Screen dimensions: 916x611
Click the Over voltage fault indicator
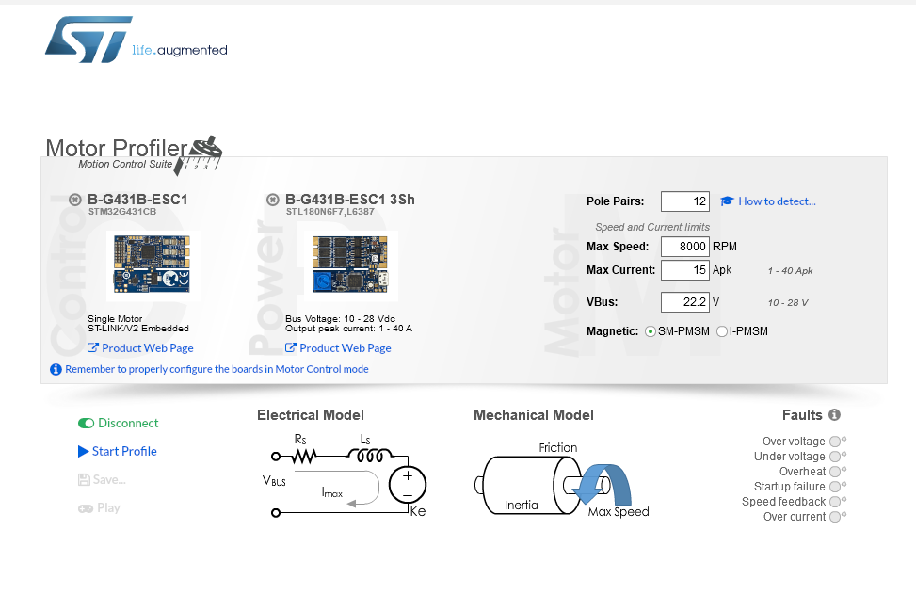tap(836, 441)
